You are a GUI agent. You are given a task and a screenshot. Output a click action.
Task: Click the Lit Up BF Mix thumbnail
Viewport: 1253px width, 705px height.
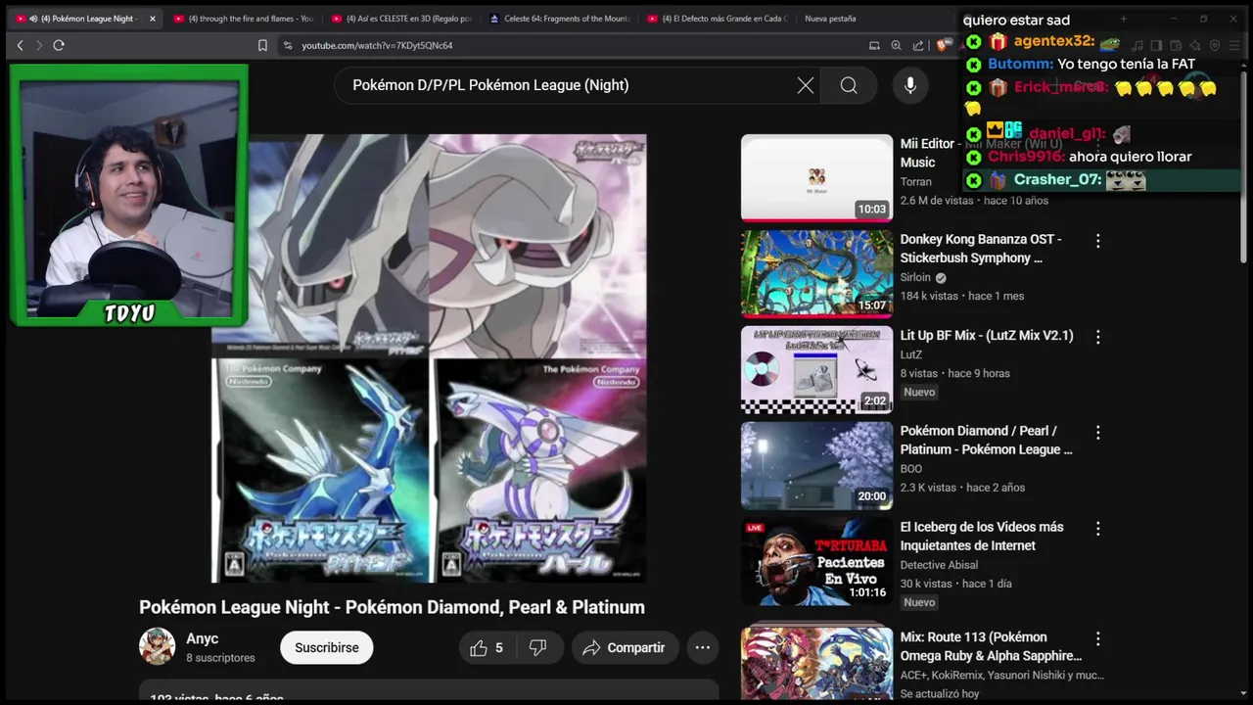point(816,369)
